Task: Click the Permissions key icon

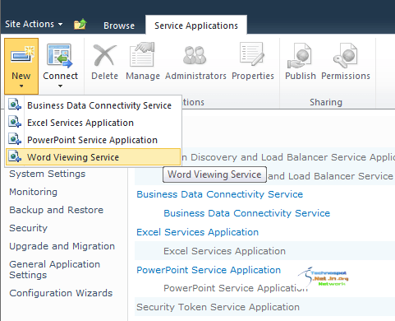Action: tap(345, 56)
